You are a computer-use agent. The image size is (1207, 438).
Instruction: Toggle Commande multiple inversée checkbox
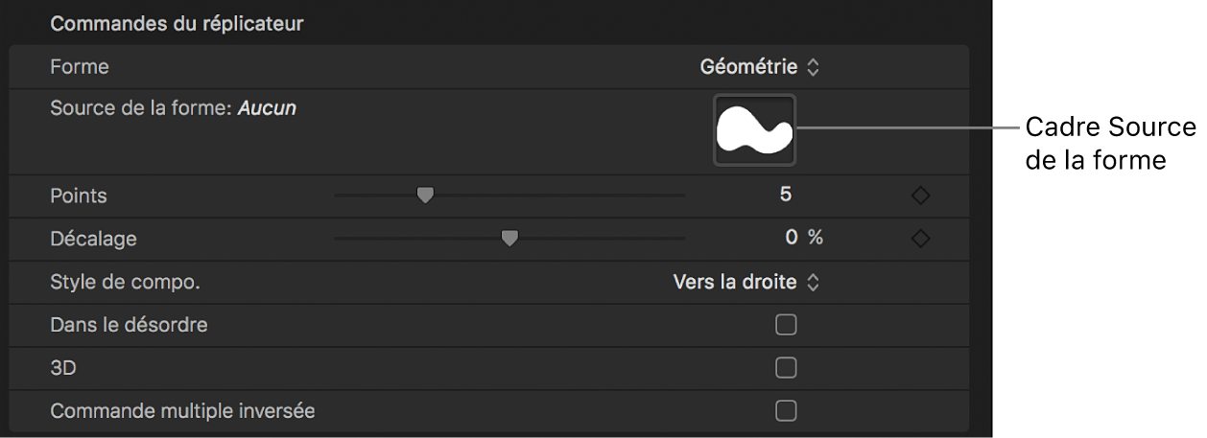[x=786, y=411]
